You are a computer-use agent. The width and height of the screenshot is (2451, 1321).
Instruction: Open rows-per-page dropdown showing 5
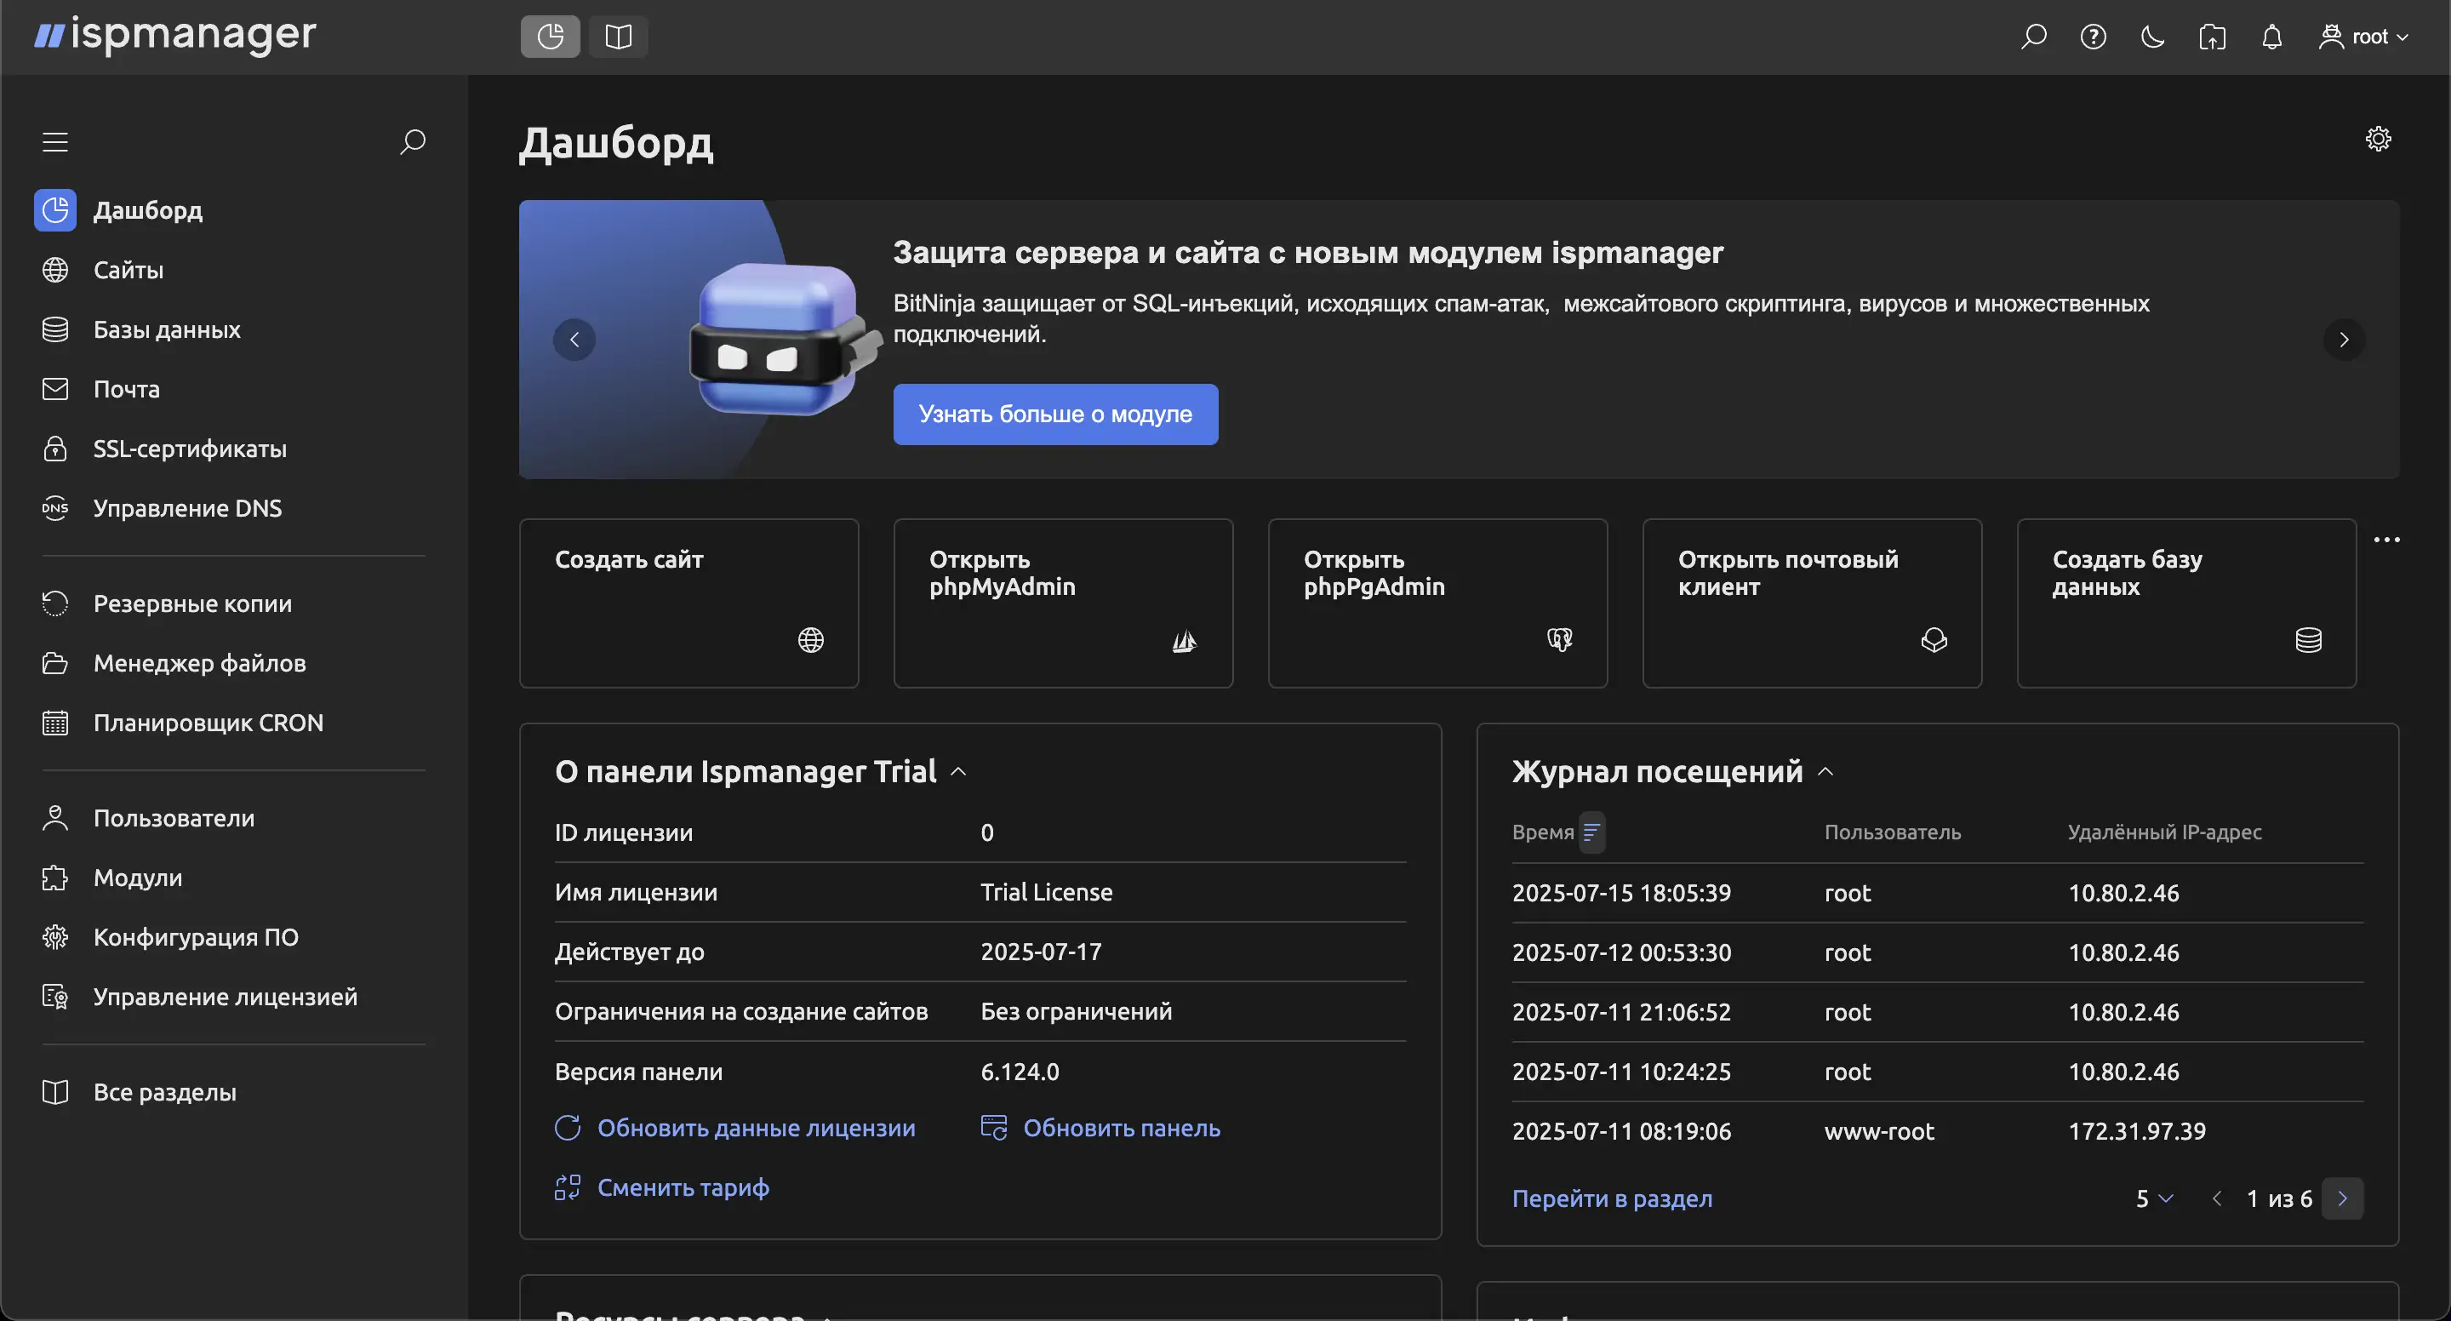[2154, 1198]
